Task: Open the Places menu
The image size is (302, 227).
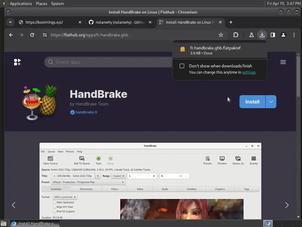Action: click(42, 4)
